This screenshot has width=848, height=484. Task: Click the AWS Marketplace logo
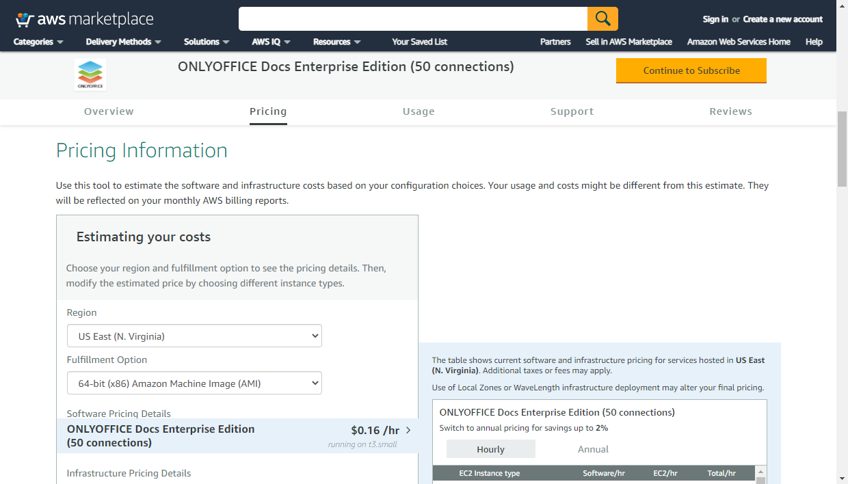84,19
